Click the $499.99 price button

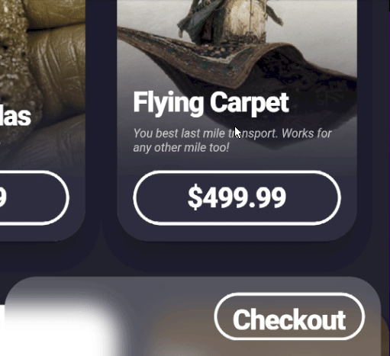click(237, 197)
